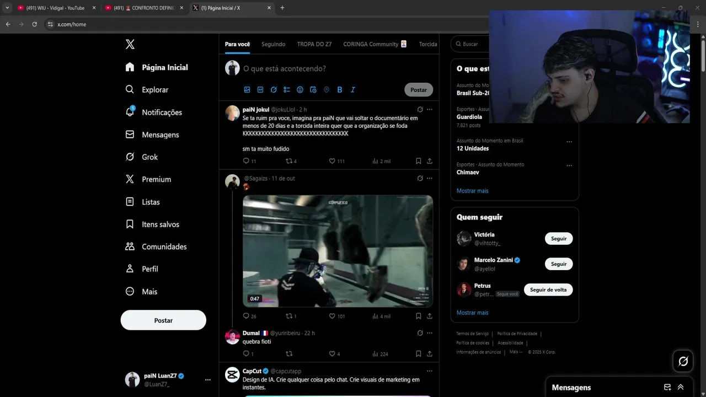Open options for the 12 Unidades trend

[x=569, y=142]
